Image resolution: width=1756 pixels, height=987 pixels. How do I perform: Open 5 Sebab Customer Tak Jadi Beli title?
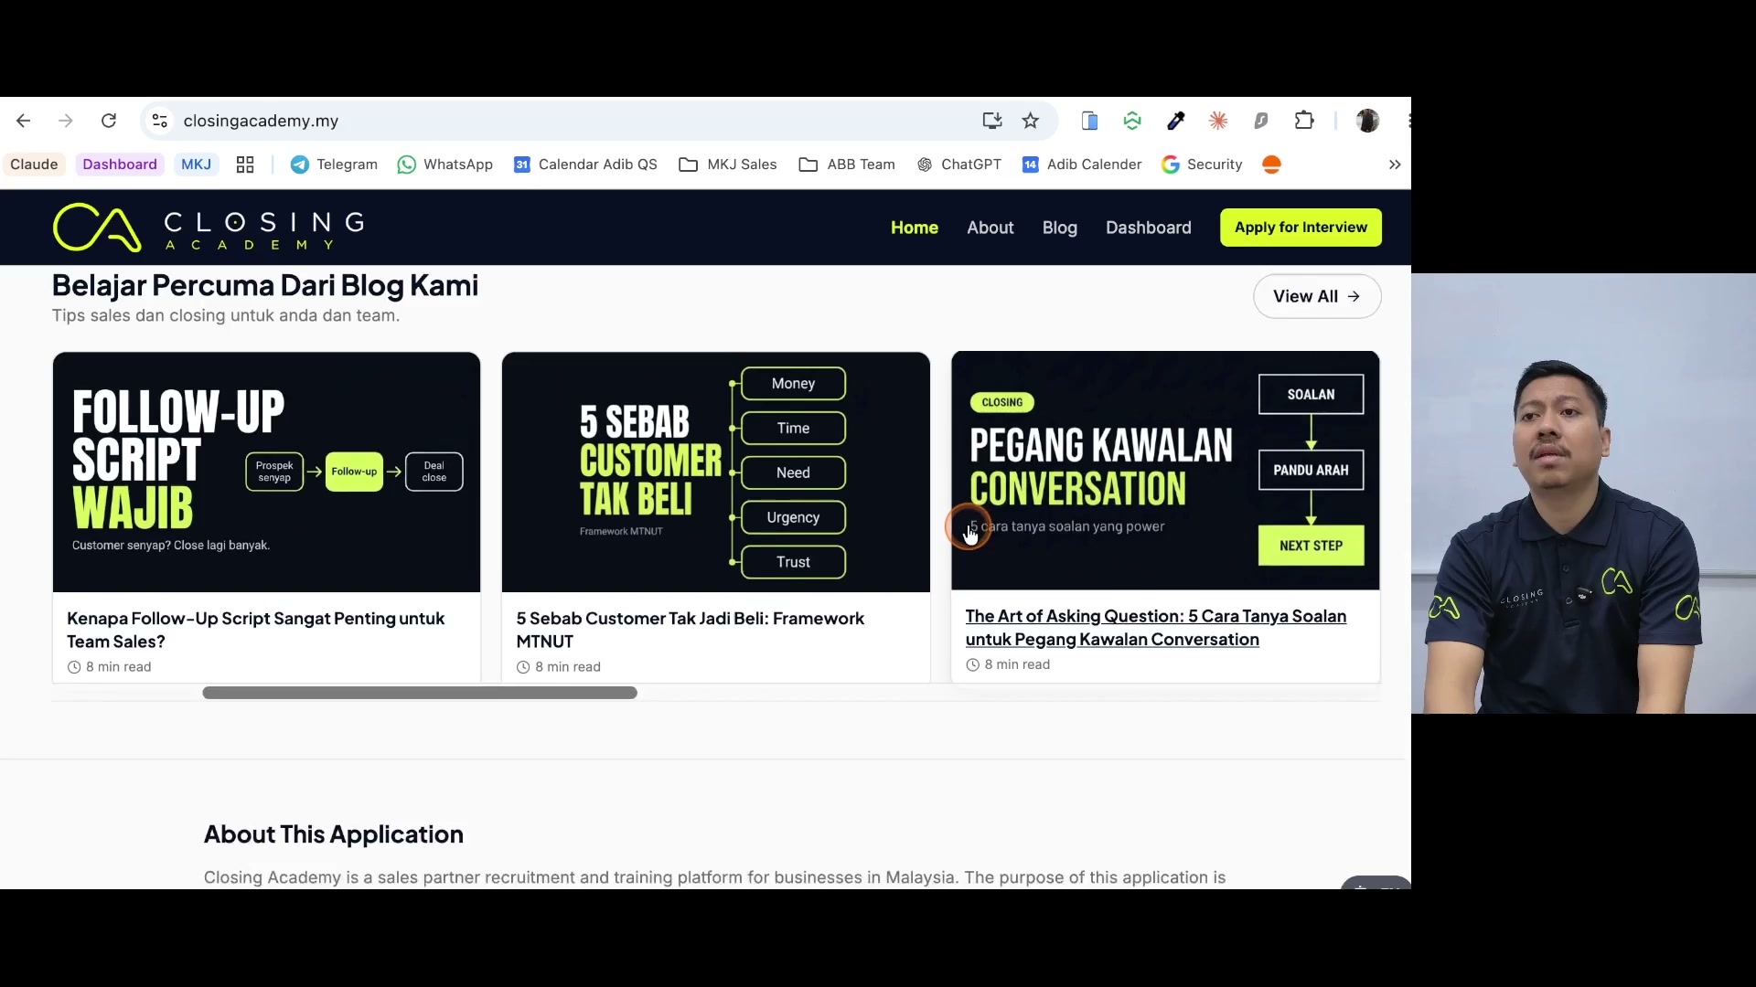tap(690, 630)
